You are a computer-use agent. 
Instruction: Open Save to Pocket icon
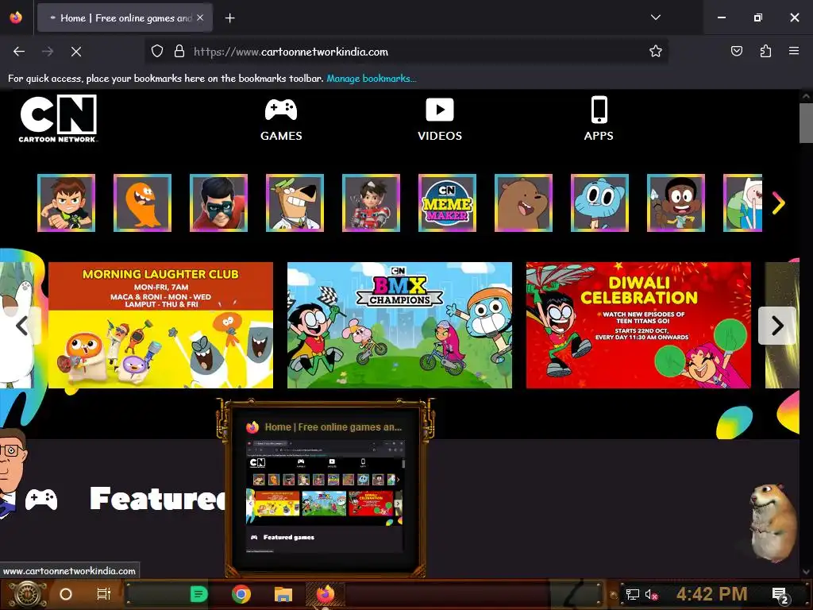click(x=737, y=52)
